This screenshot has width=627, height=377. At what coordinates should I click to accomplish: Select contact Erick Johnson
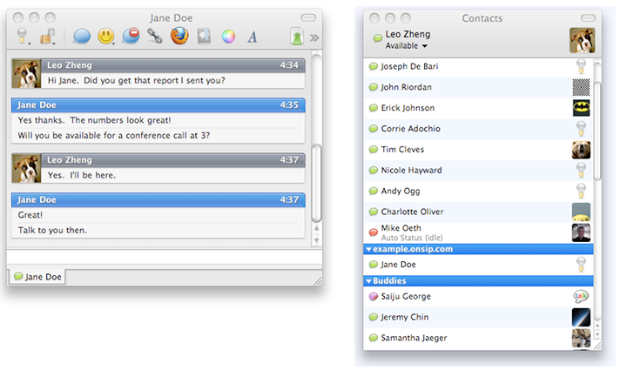coord(408,108)
